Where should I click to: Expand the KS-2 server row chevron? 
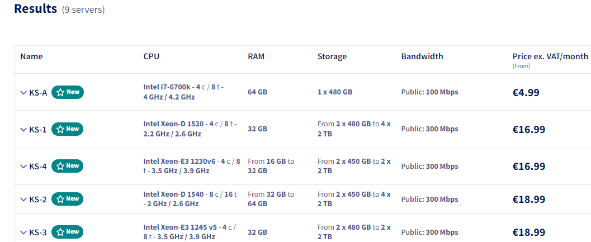(x=23, y=200)
